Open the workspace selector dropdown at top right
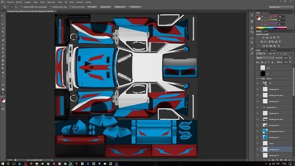 coord(280,7)
